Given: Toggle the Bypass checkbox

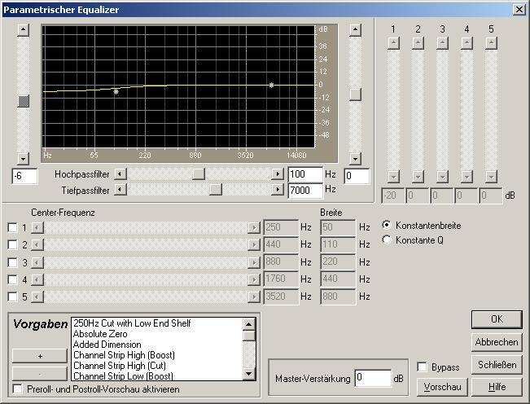Looking at the screenshot, I should pyautogui.click(x=423, y=367).
